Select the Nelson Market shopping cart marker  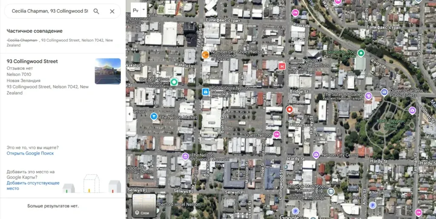click(x=154, y=116)
